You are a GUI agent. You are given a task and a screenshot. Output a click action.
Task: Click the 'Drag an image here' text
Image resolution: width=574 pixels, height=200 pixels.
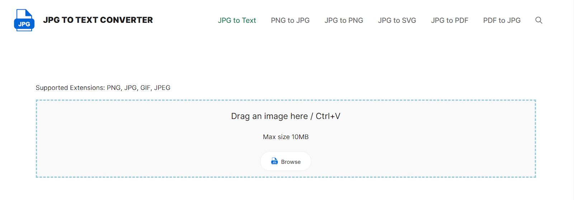(269, 116)
